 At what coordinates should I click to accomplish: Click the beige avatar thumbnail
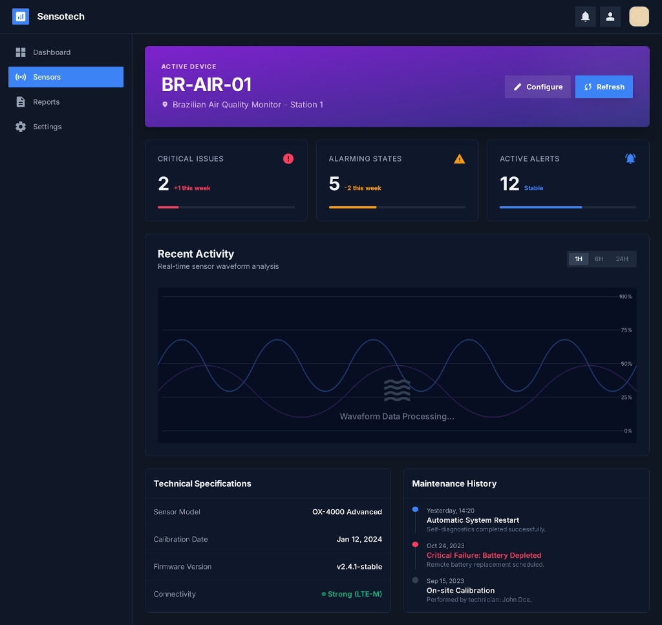pos(639,16)
